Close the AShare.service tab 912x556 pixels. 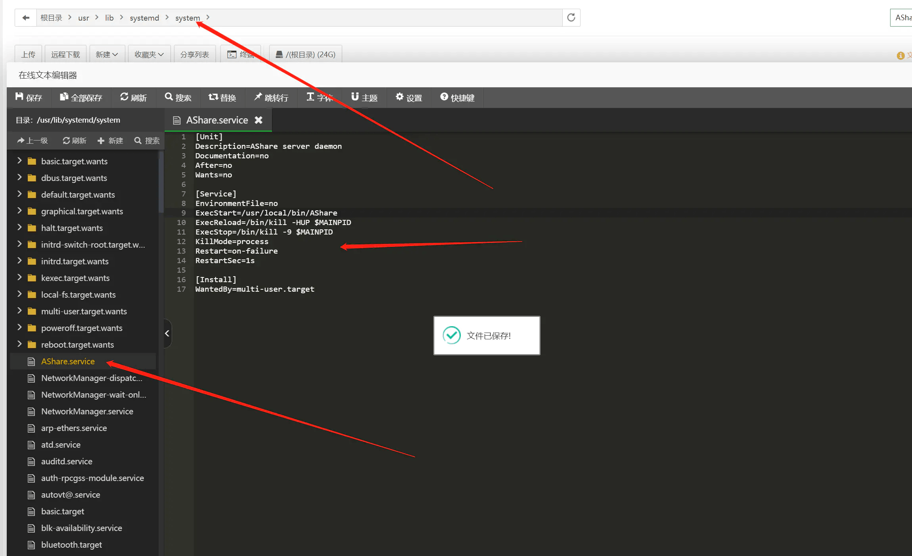259,120
